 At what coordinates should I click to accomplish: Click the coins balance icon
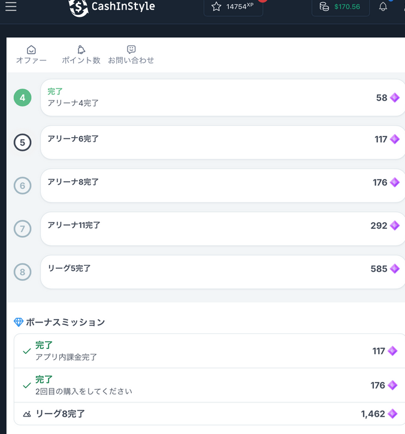(324, 7)
